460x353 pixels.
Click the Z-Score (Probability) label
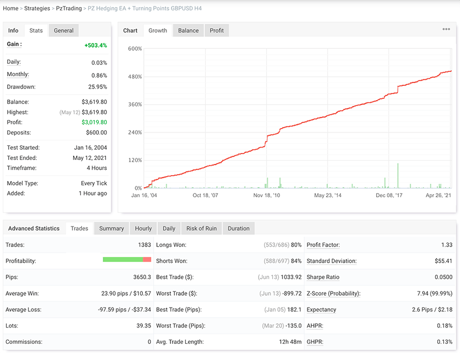coord(333,293)
